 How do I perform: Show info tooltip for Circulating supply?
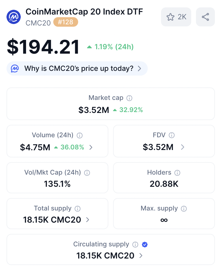tap(135, 245)
